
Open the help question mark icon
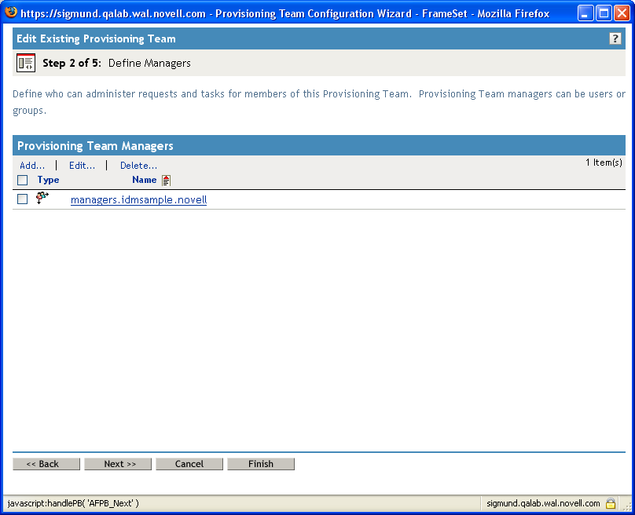click(615, 38)
